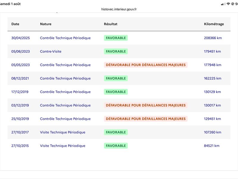Click the FAVORABLE badge for 17/12/2019
This screenshot has height=179, width=238.
(x=116, y=92)
